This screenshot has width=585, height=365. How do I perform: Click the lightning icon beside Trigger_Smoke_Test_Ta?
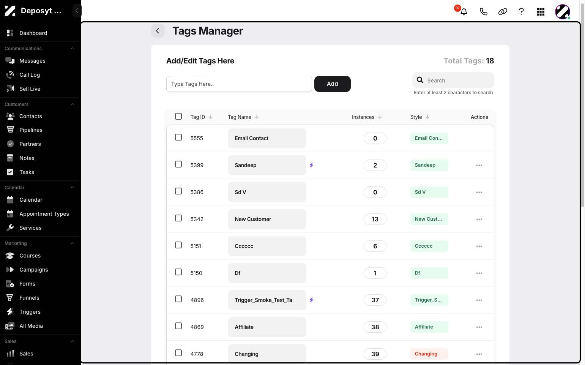coord(311,300)
